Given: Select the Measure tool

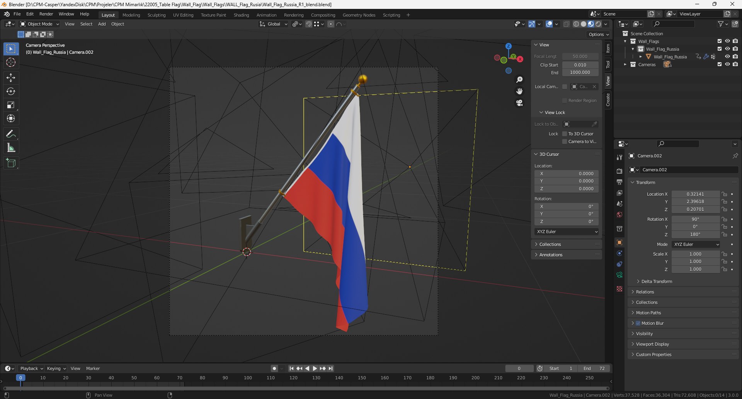Looking at the screenshot, I should pos(11,148).
